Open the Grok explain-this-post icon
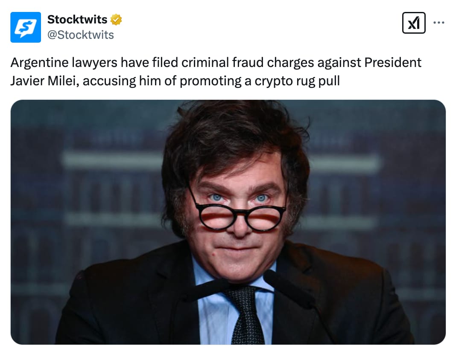 (414, 23)
